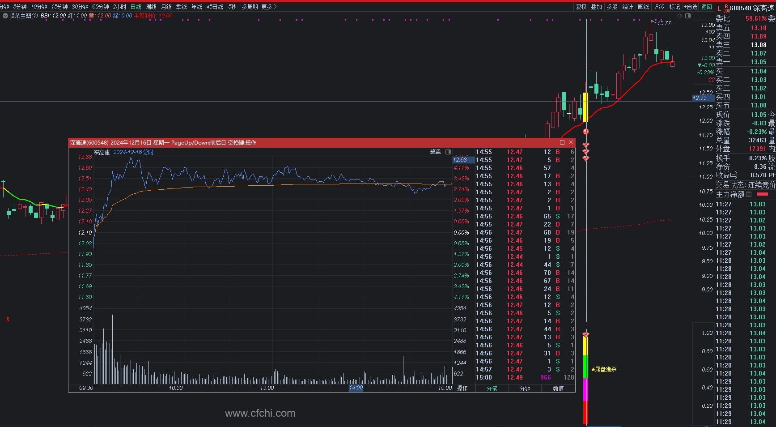The height and width of the screenshot is (427, 776).
Task: Click the red 主力净额 bar indicator
Action: point(763,194)
